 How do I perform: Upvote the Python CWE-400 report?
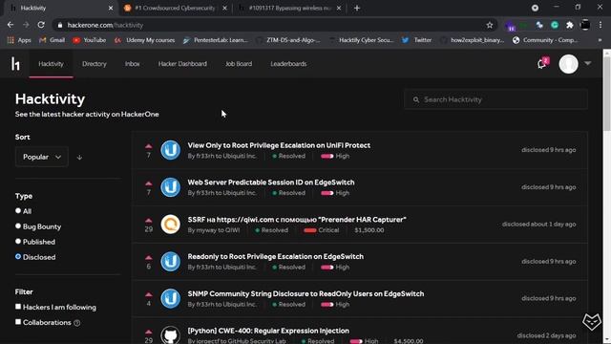pos(149,332)
